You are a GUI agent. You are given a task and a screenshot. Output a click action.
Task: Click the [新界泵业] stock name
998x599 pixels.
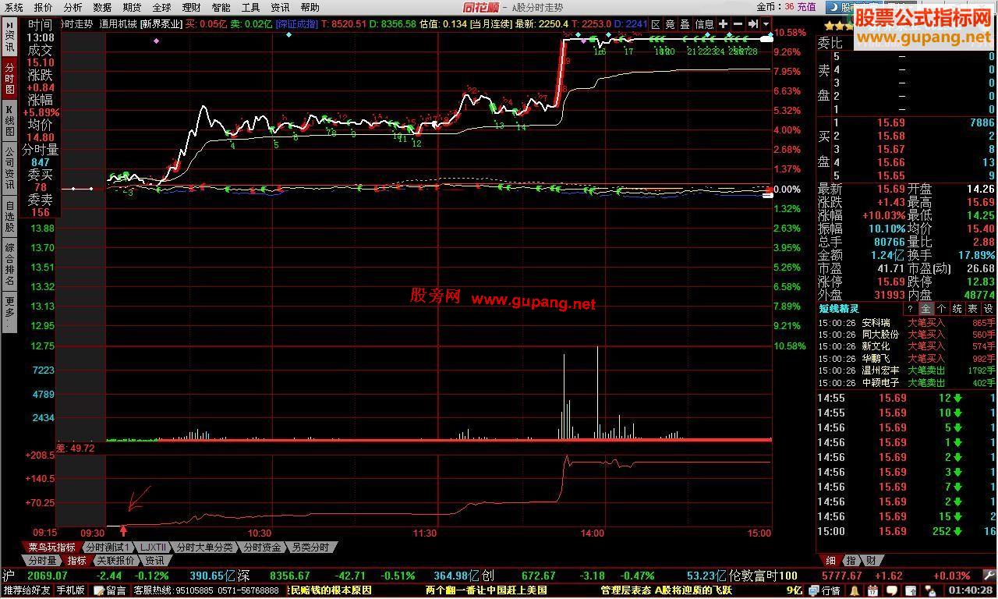pyautogui.click(x=161, y=24)
